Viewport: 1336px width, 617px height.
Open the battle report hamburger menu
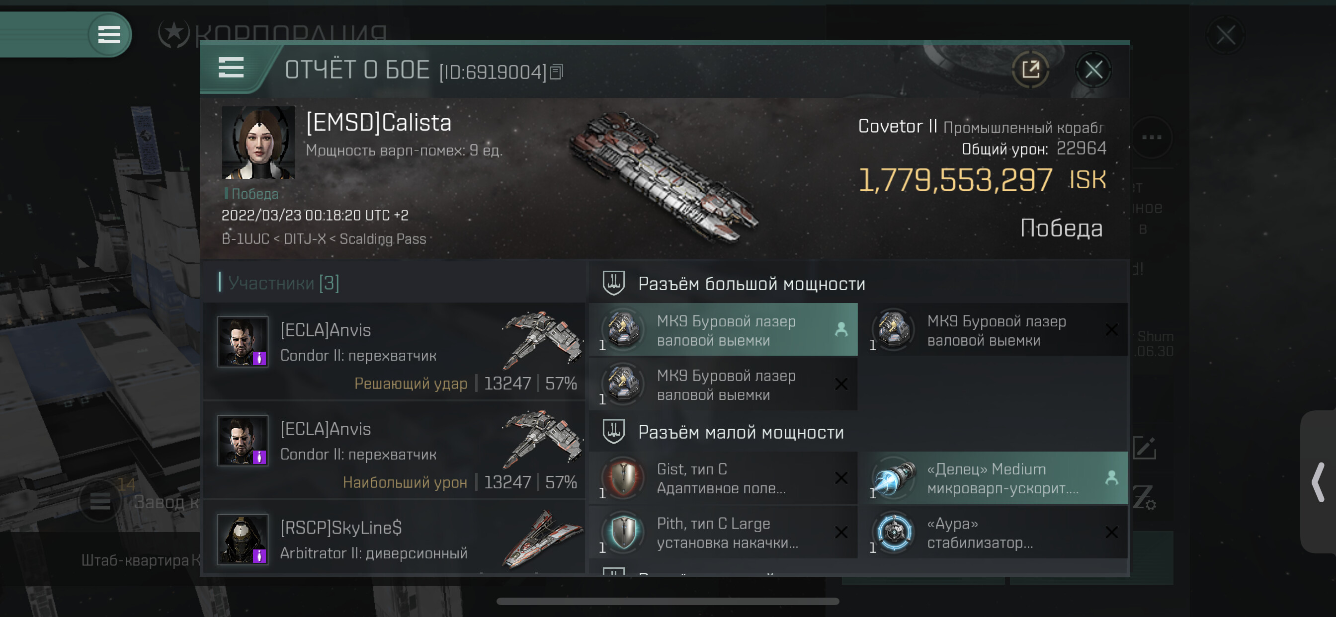click(231, 68)
